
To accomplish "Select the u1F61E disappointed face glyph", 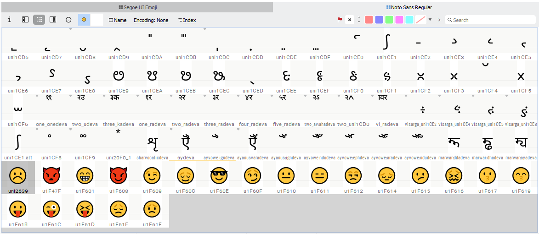I will [x=119, y=211].
